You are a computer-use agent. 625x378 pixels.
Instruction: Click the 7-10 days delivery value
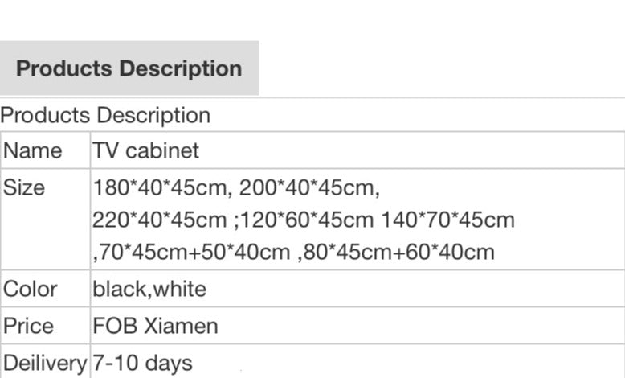(x=142, y=364)
